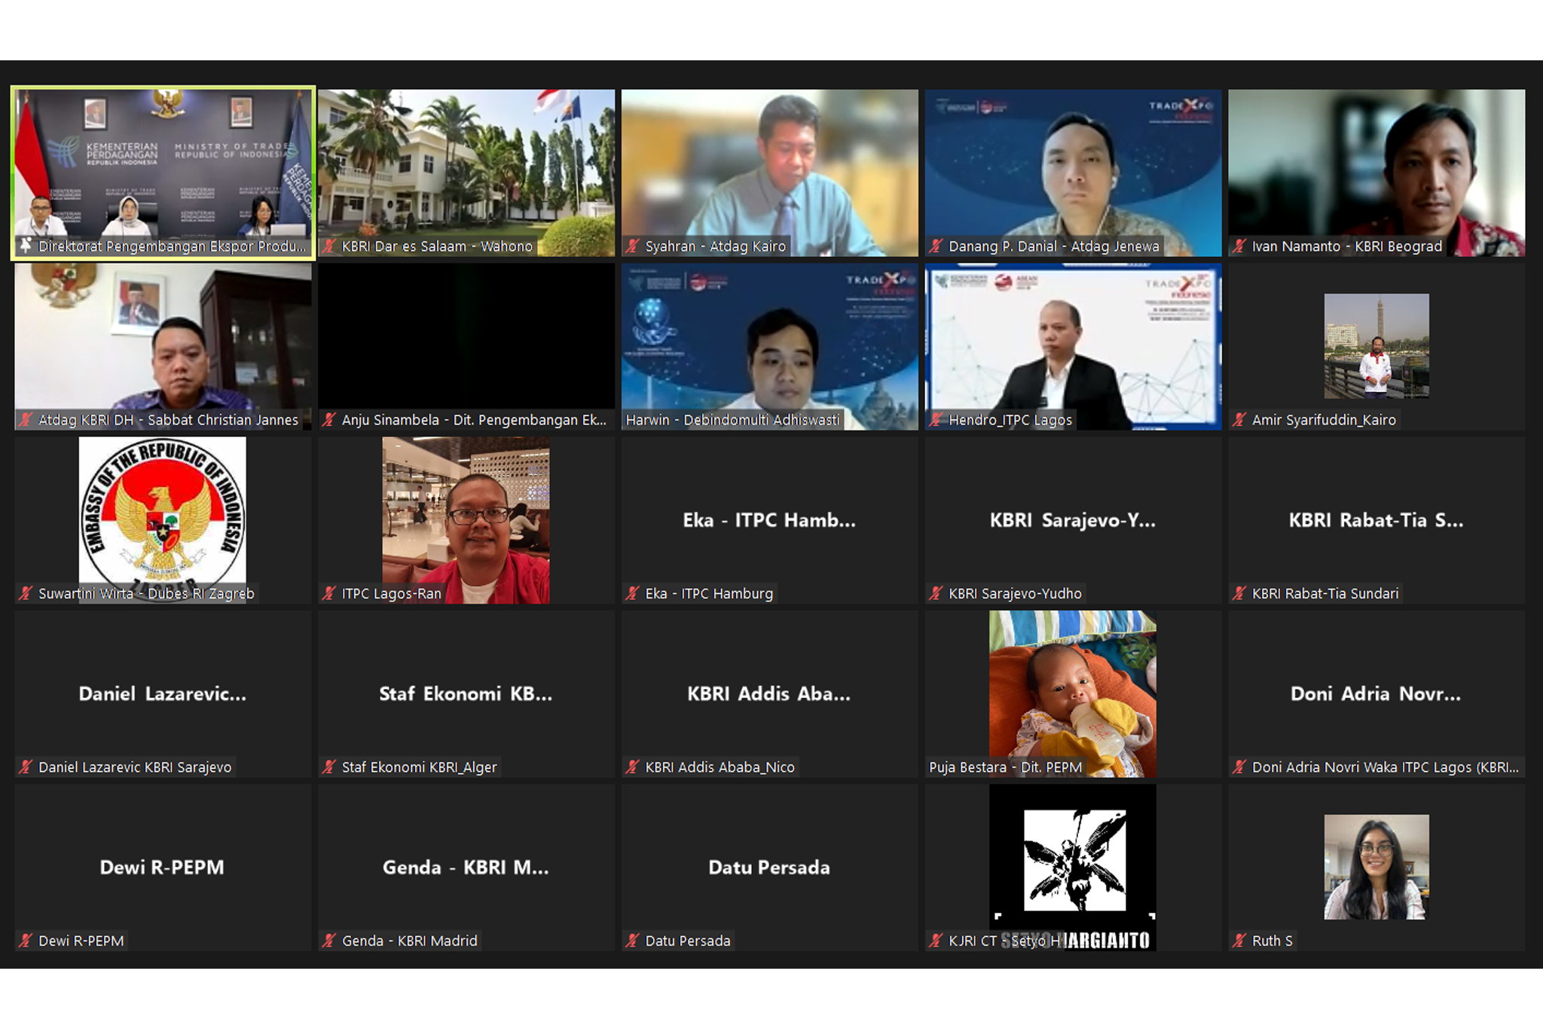The height and width of the screenshot is (1029, 1543).
Task: Click large 'Daniel Lazarevic...' name tile
Action: coord(163,694)
